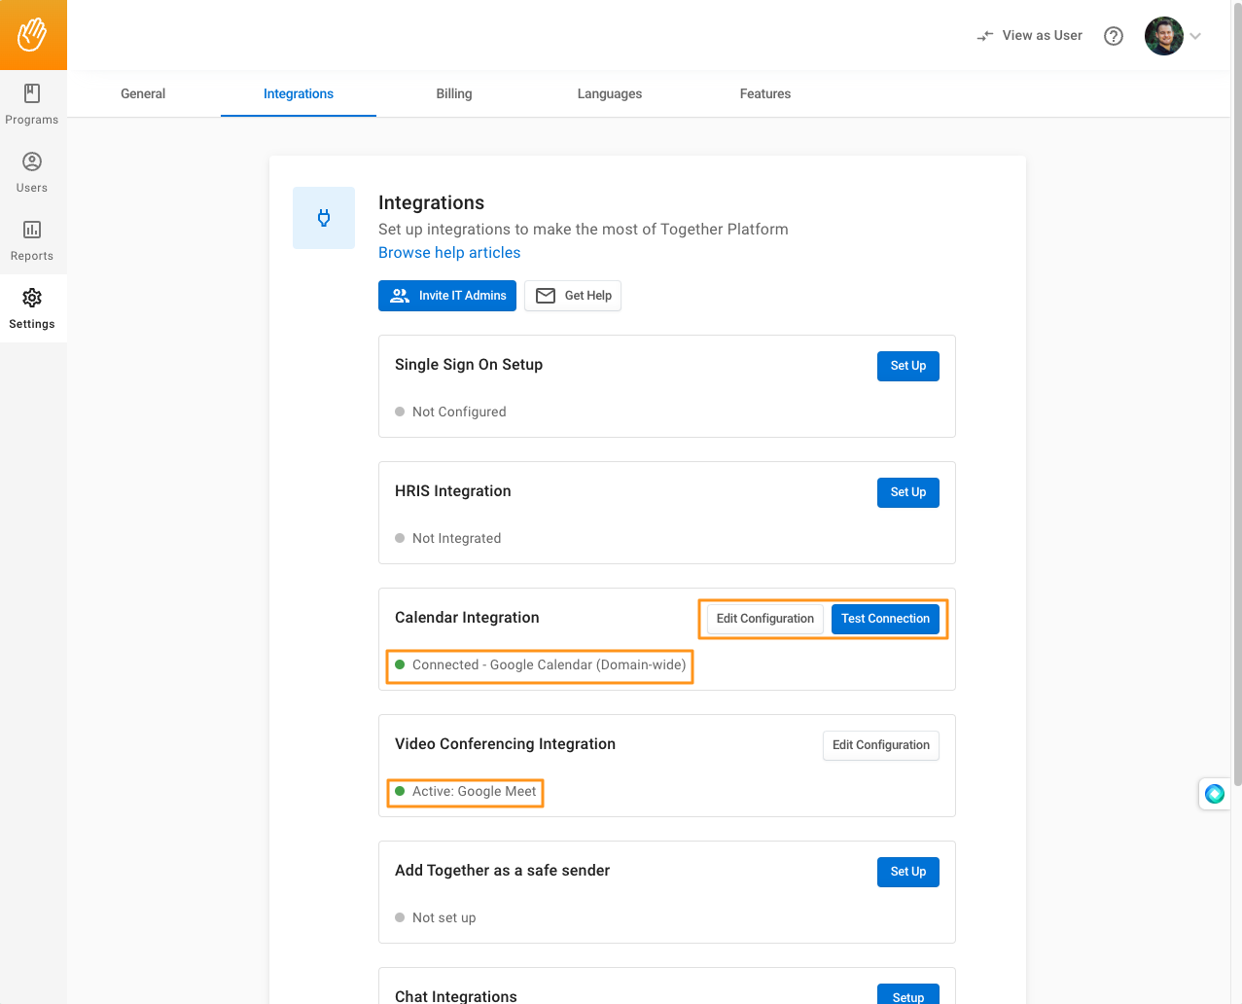Click the Not Integrated status text
The image size is (1242, 1004).
click(457, 539)
